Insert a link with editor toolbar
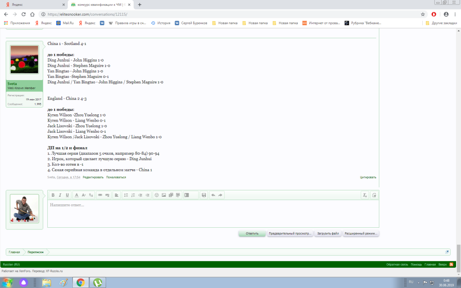 [100, 195]
